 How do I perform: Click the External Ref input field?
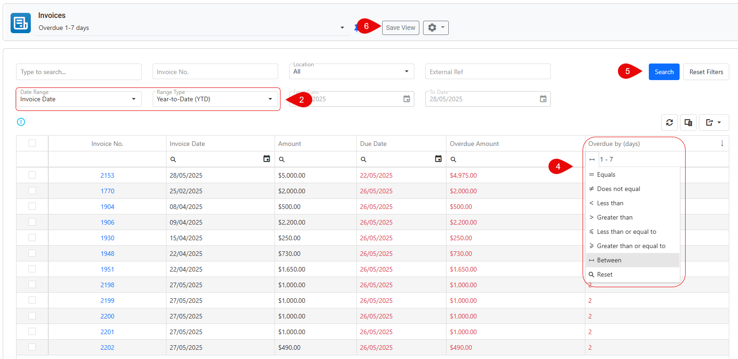(488, 71)
